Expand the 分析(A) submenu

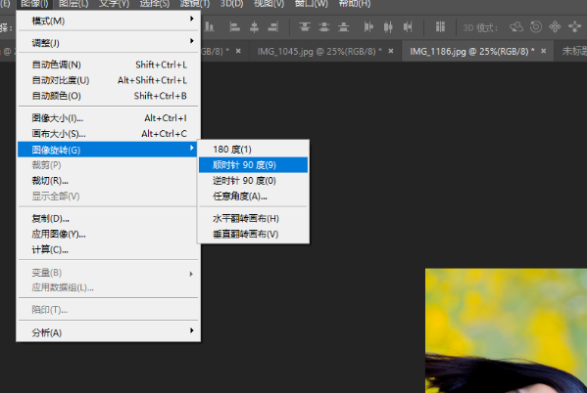[108, 332]
